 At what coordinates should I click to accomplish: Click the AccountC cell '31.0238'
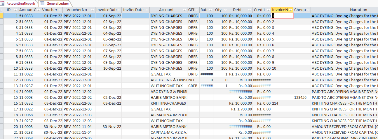[x=30, y=132]
